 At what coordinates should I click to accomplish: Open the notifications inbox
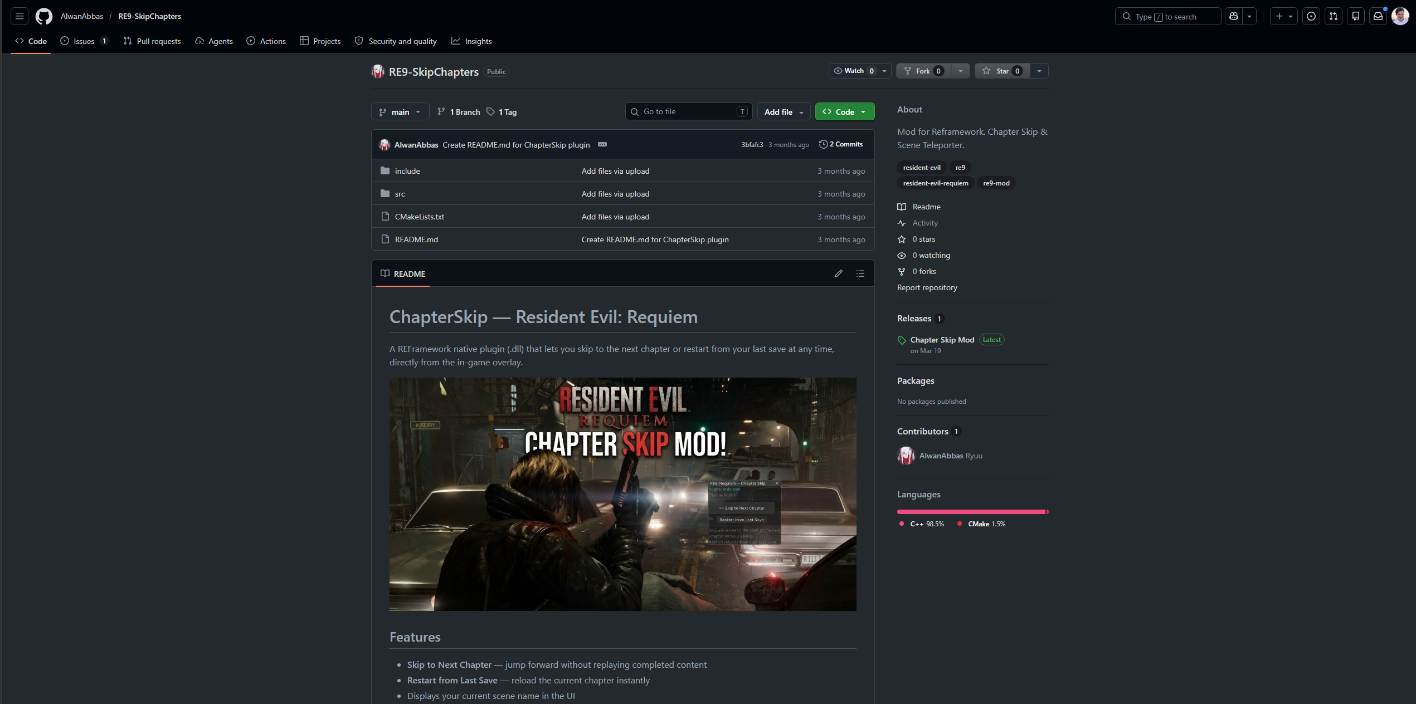pyautogui.click(x=1378, y=16)
